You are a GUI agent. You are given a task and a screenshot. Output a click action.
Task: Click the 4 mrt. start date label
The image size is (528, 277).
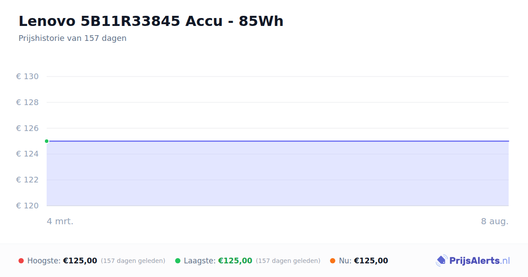click(x=60, y=221)
